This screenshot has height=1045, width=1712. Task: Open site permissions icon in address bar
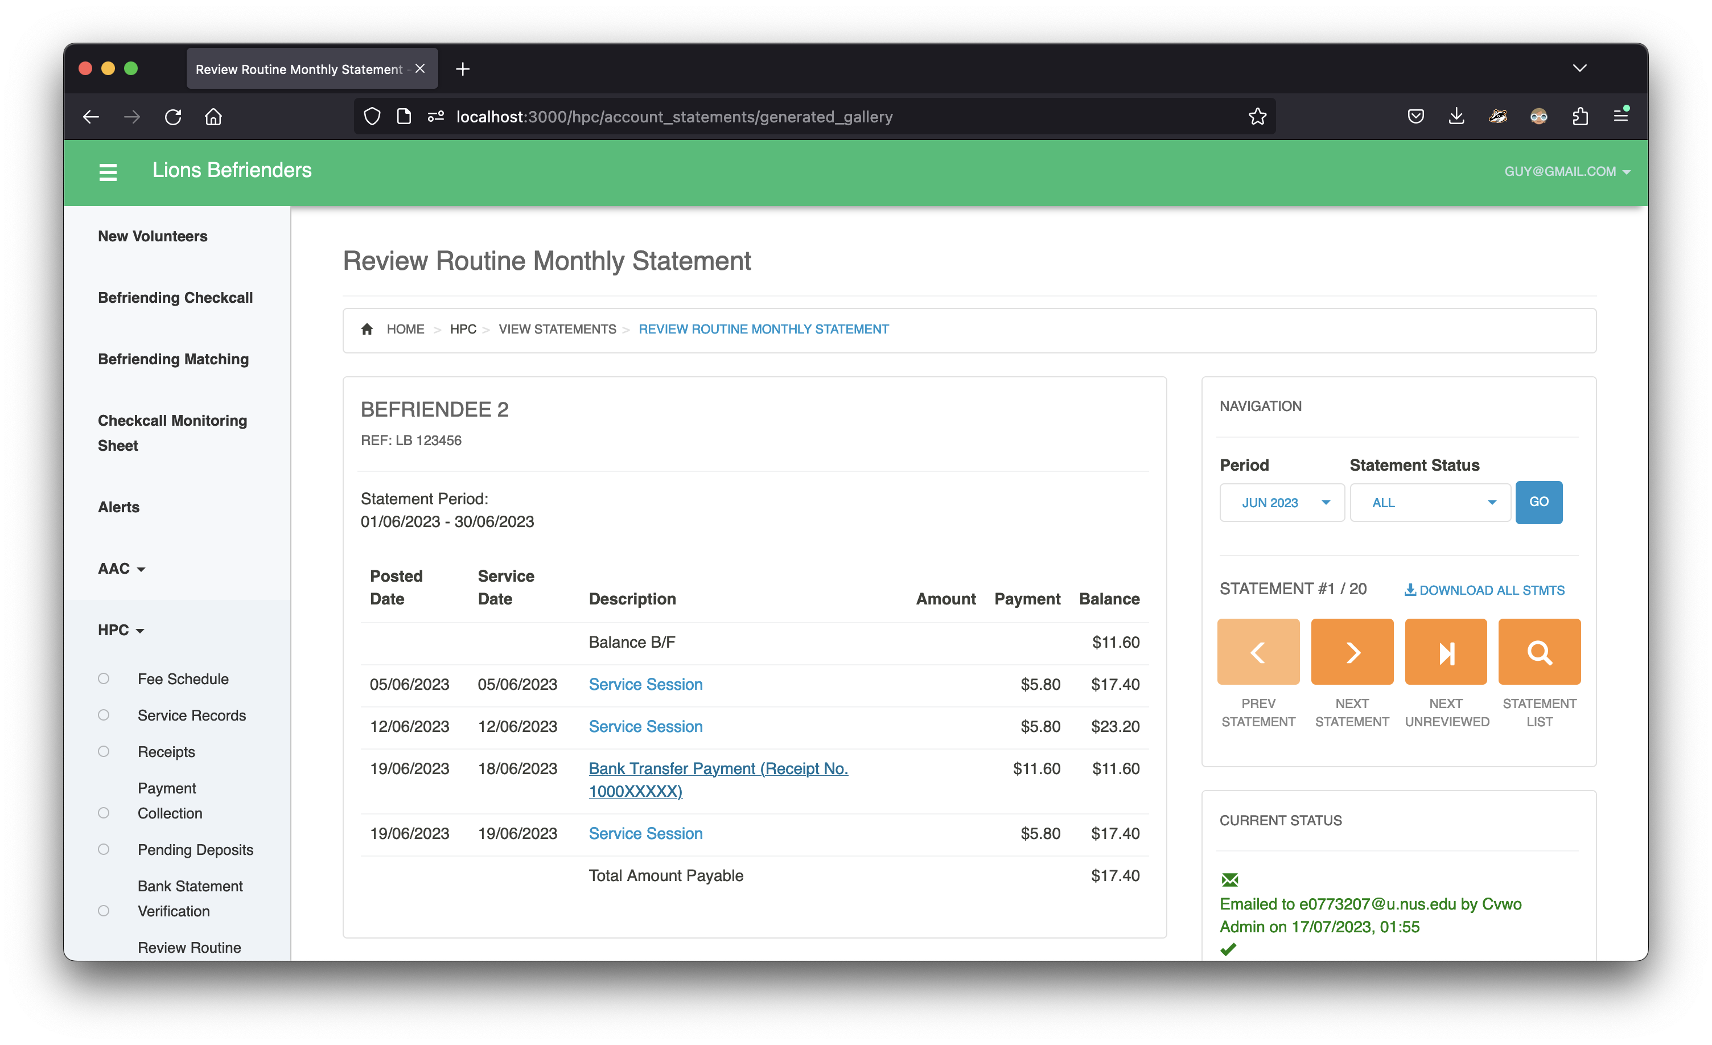(x=435, y=117)
